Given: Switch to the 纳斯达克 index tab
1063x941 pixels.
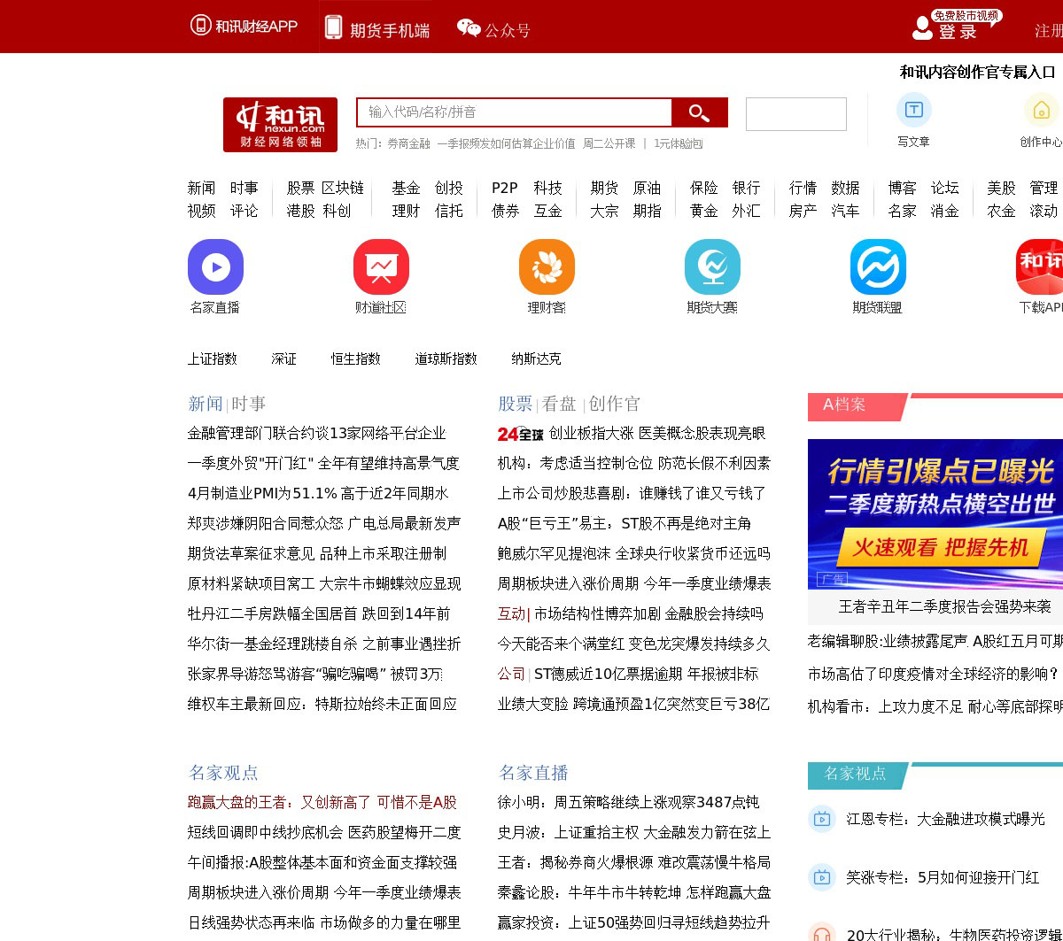Looking at the screenshot, I should [x=536, y=359].
